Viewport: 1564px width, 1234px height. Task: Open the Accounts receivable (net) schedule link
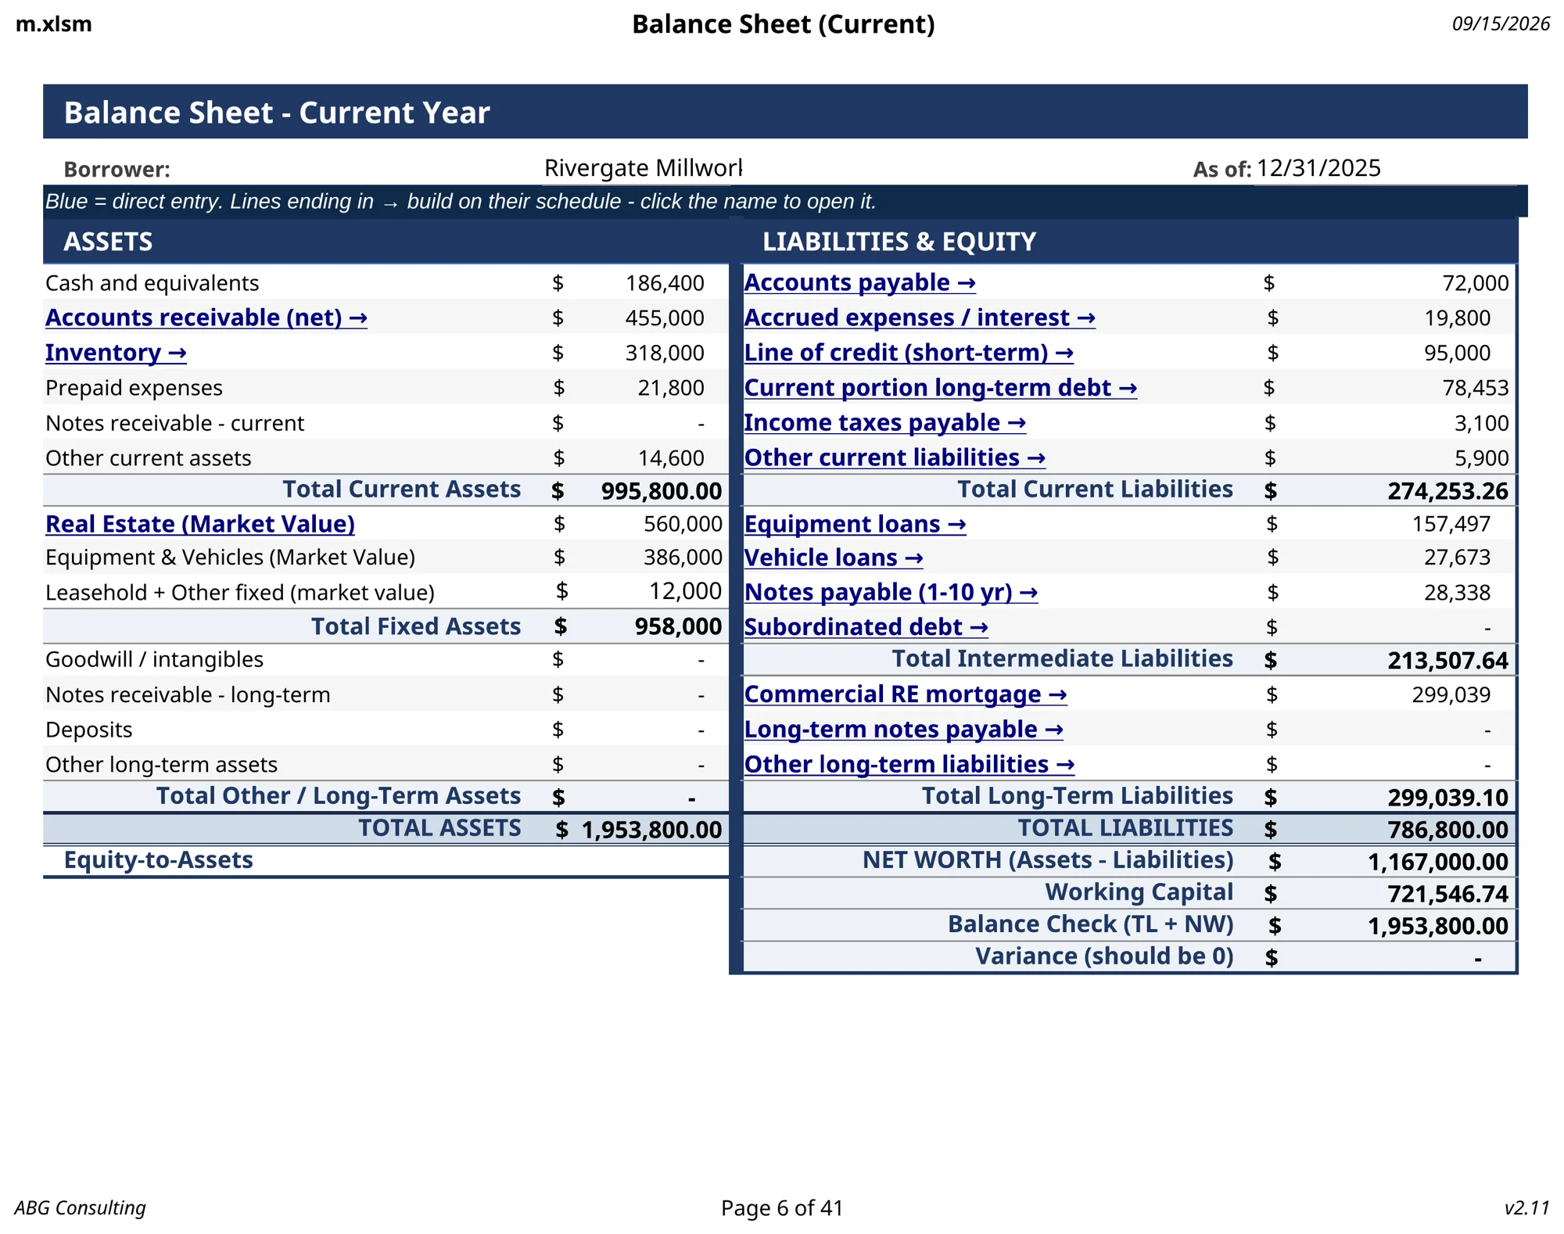(x=206, y=317)
